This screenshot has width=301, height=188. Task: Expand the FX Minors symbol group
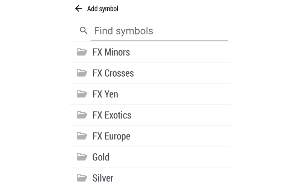111,52
